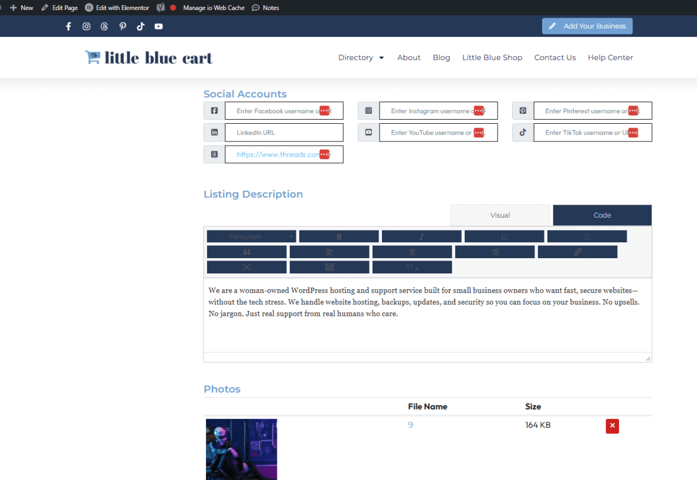Center align the description text
Image resolution: width=697 pixels, height=480 pixels.
[x=412, y=251]
